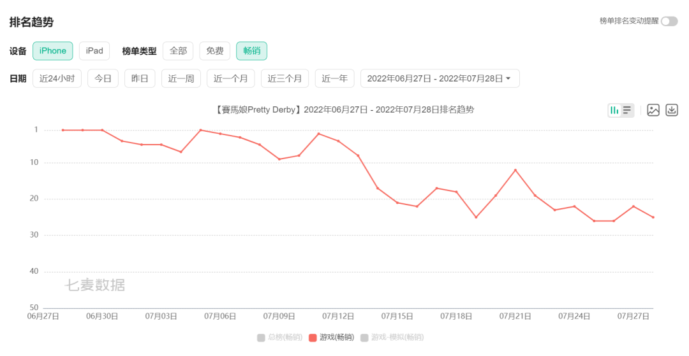This screenshot has width=689, height=356.
Task: Select 近三个月 date filter
Action: (x=285, y=78)
